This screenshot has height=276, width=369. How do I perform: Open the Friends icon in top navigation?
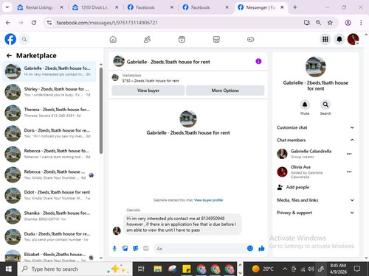(x=147, y=39)
